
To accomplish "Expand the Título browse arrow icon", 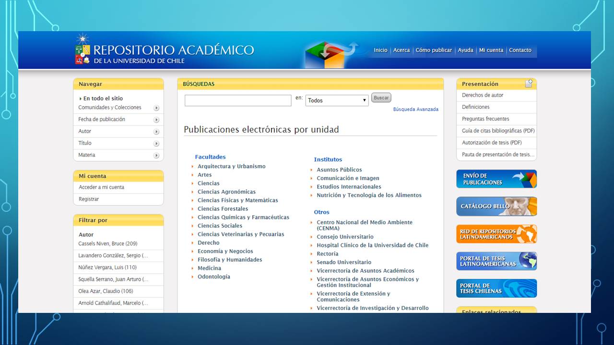I will click(156, 144).
